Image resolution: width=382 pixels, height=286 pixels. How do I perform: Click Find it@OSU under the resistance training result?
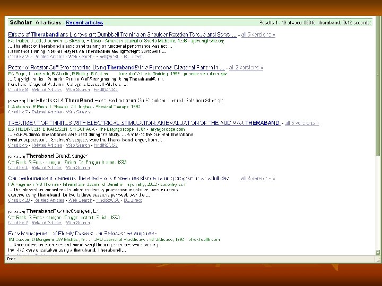pos(108,200)
